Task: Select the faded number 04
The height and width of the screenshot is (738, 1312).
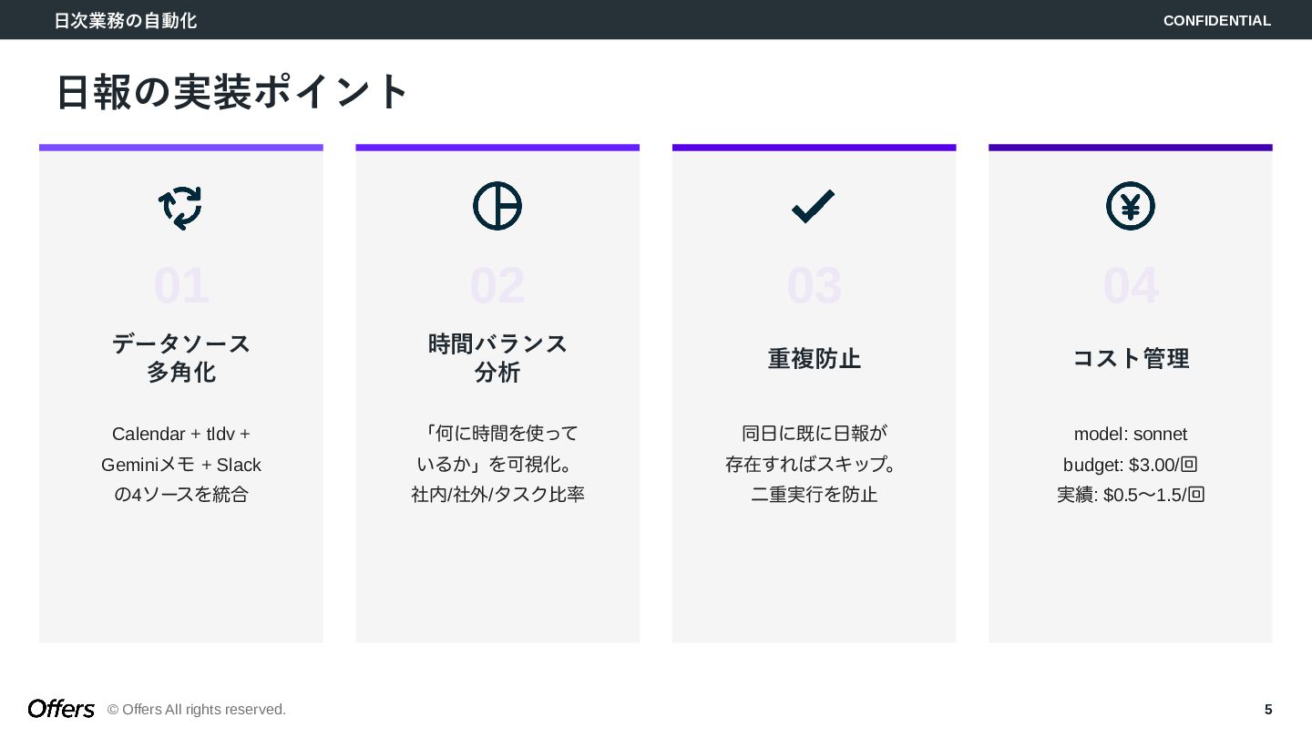Action: [1131, 286]
